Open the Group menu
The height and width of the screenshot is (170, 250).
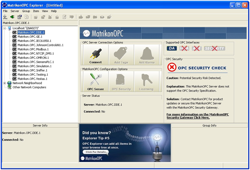coord(26,11)
